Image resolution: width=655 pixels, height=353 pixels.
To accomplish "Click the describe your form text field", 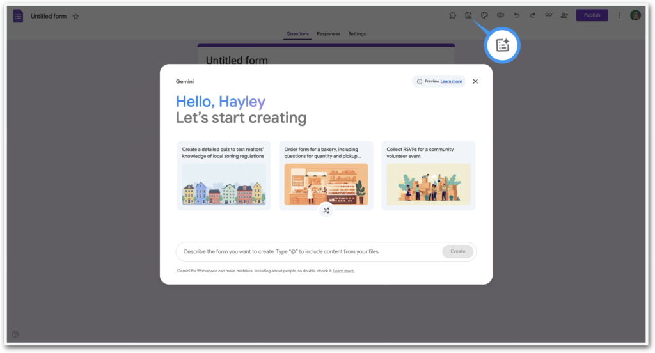I will click(x=307, y=251).
